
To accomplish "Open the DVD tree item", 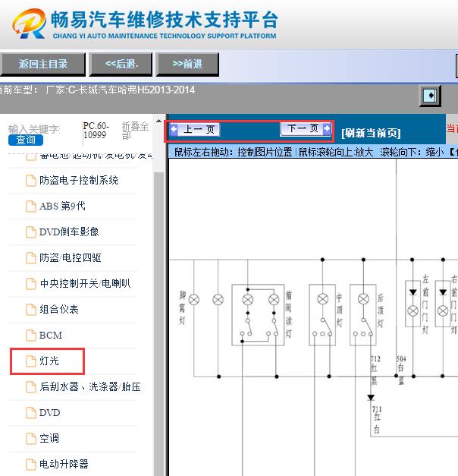I will (50, 412).
